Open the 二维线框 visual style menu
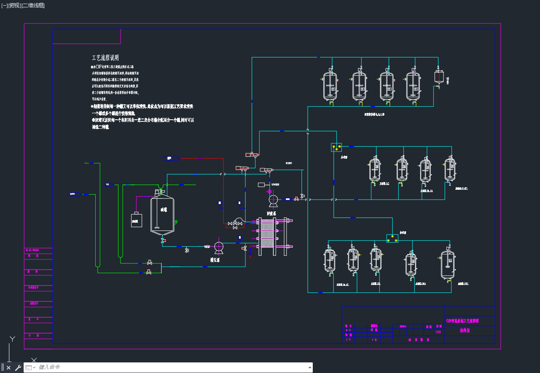The image size is (540, 373). click(33, 5)
